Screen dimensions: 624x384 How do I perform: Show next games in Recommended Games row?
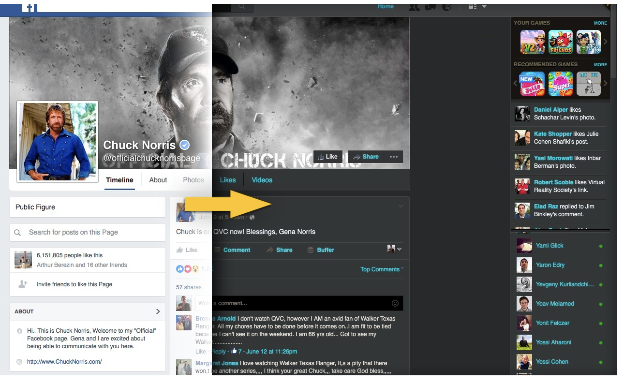click(x=605, y=84)
